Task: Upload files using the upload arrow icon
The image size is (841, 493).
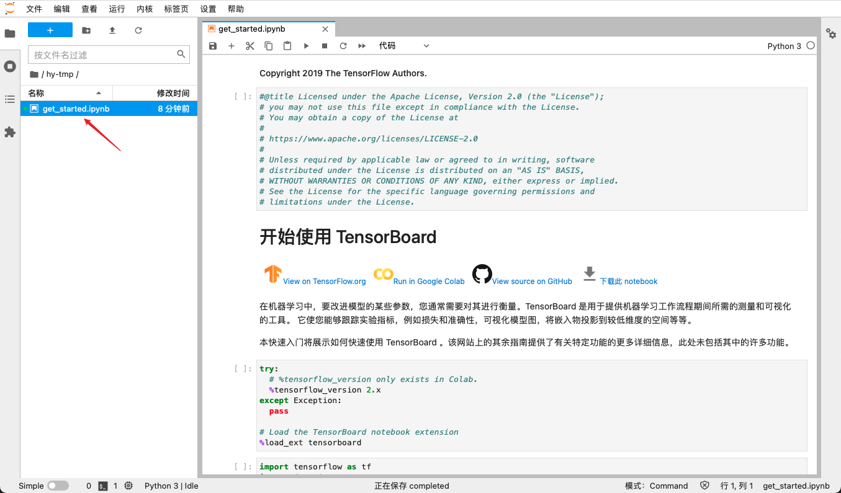Action: [x=112, y=30]
